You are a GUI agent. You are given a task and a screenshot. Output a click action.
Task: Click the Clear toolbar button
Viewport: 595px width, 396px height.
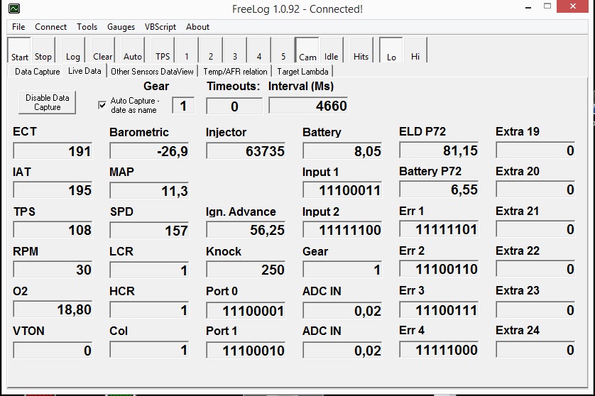(102, 51)
